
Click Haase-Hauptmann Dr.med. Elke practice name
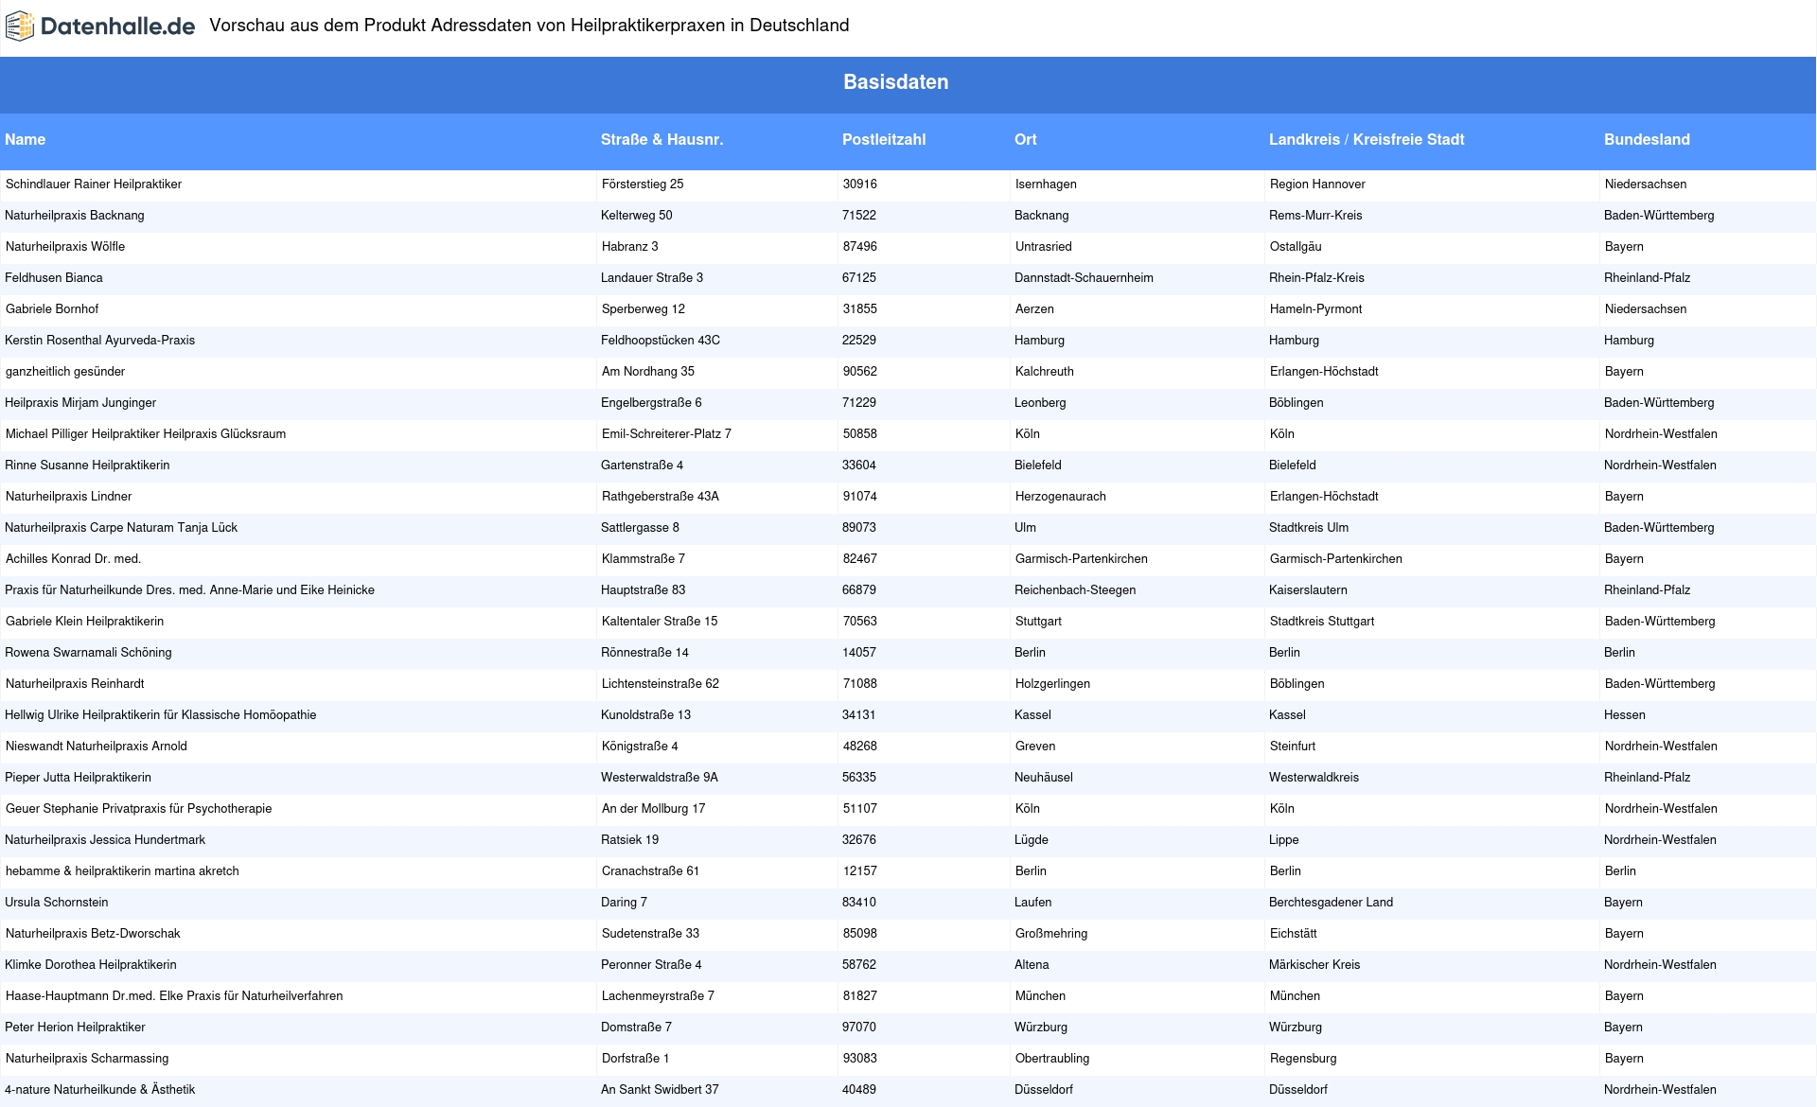click(174, 996)
